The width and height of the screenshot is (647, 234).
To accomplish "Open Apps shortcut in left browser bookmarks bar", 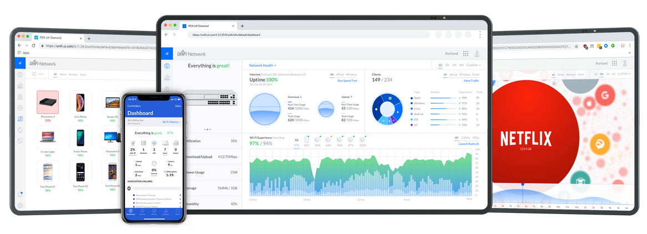I will pos(23,53).
